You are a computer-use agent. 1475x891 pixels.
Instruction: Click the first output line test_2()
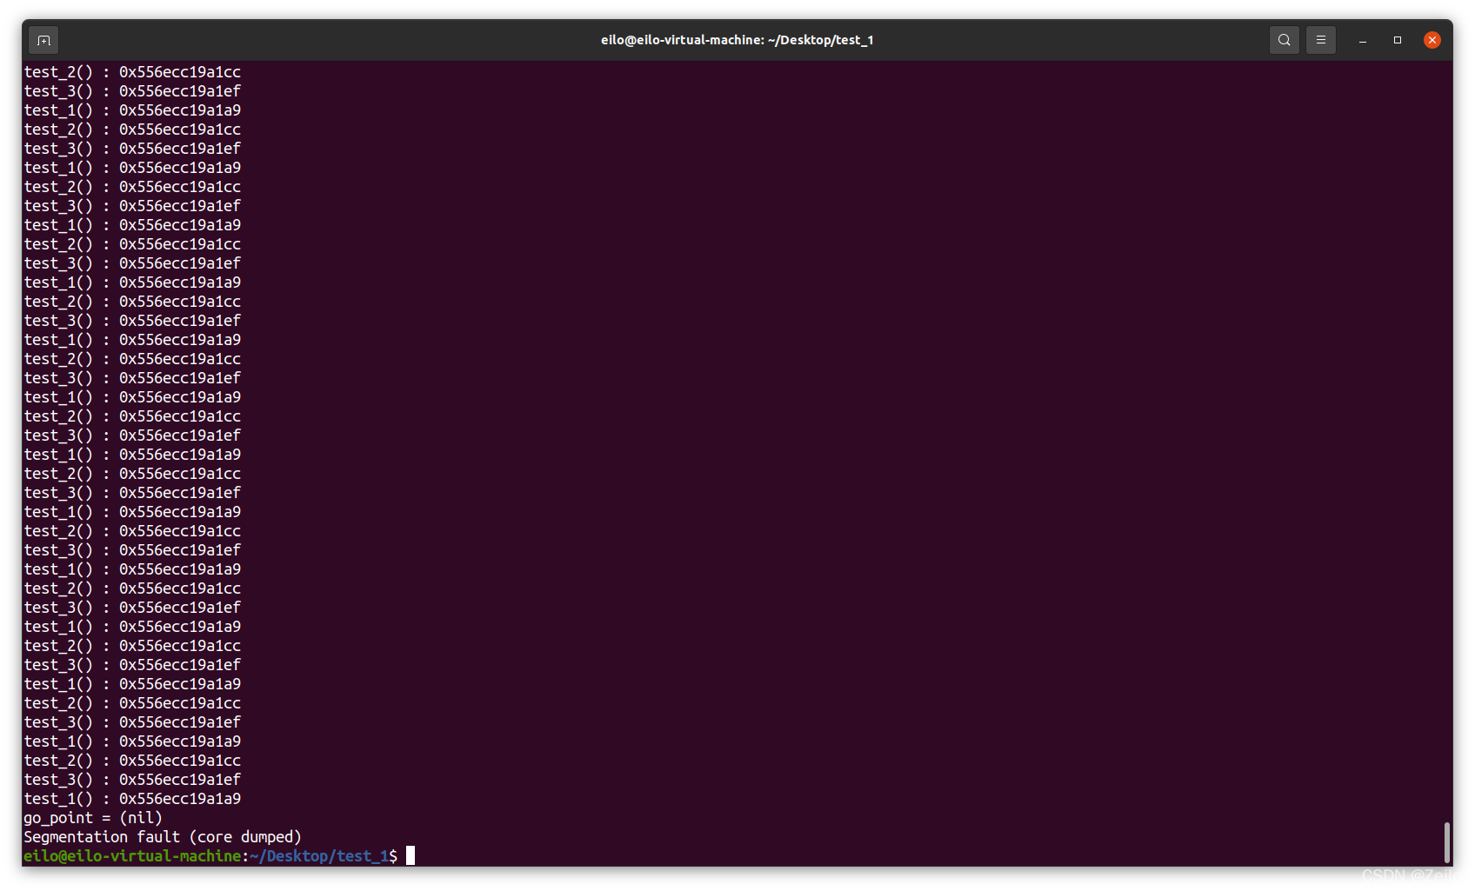coord(132,72)
